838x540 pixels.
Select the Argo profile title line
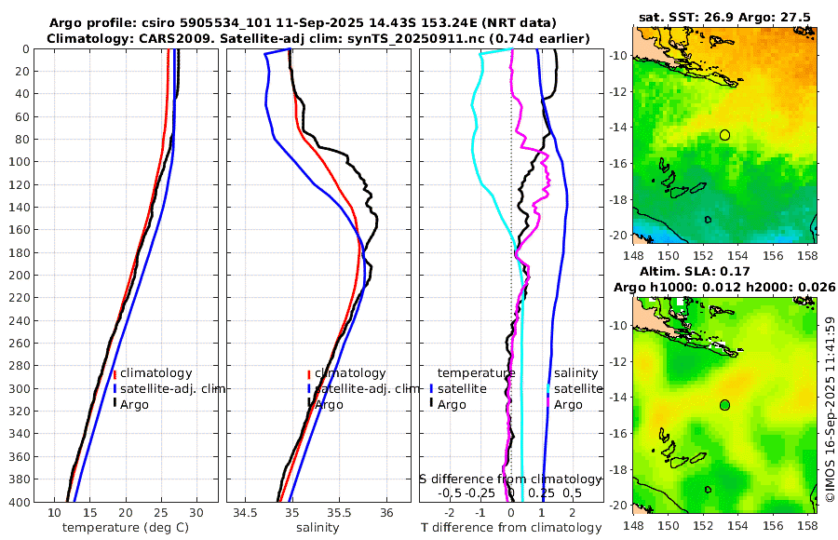coord(303,23)
